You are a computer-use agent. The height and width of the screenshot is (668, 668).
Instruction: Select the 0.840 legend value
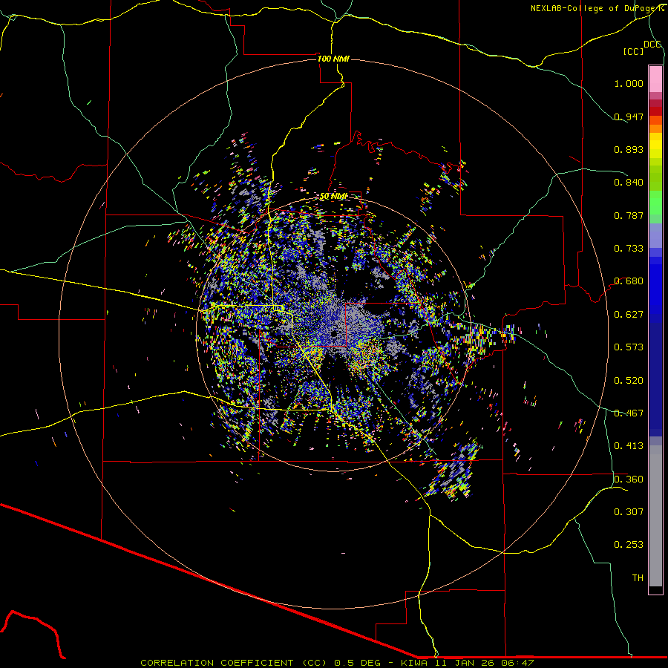[629, 183]
